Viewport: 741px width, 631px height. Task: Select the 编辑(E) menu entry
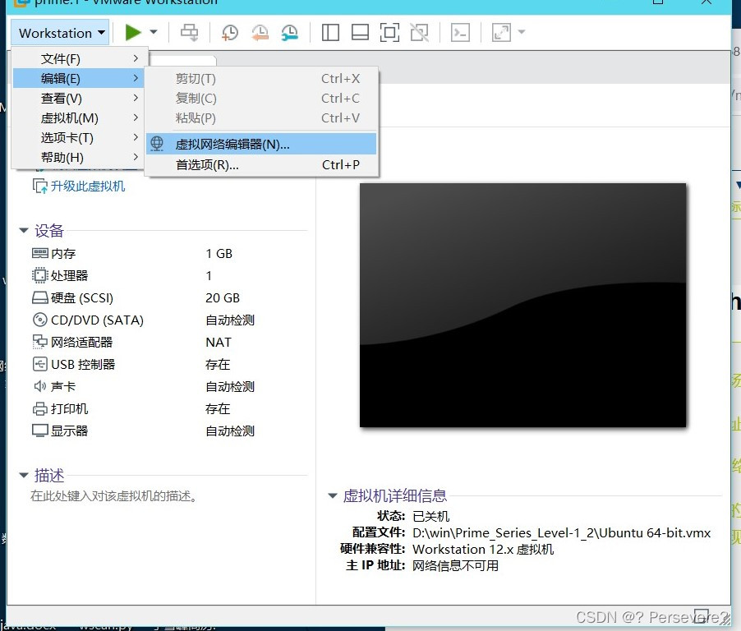click(80, 78)
